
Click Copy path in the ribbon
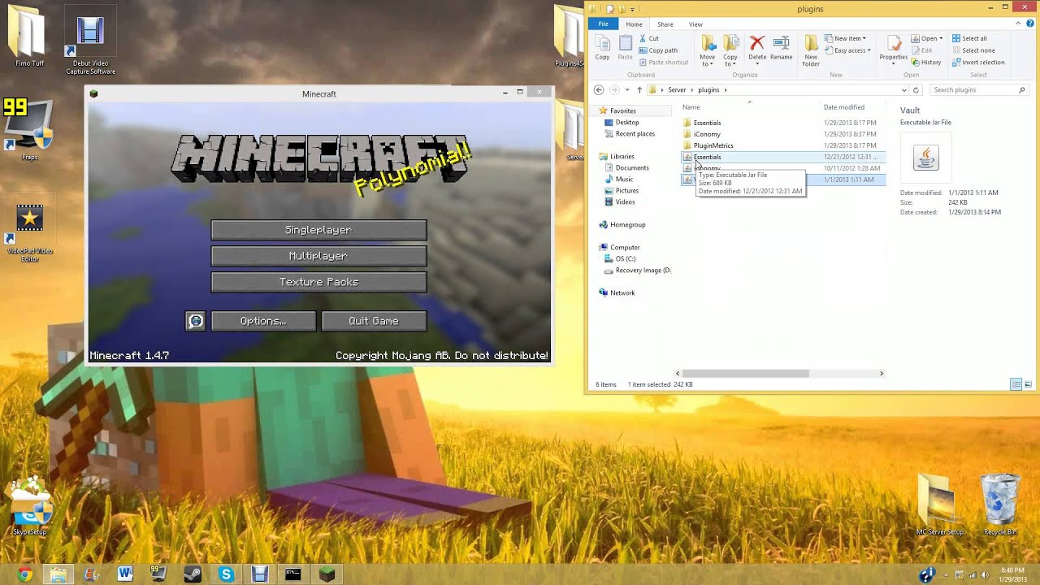pyautogui.click(x=658, y=50)
